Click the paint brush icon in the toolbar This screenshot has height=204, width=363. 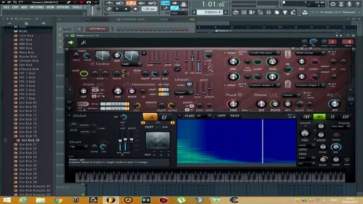pyautogui.click(x=165, y=8)
